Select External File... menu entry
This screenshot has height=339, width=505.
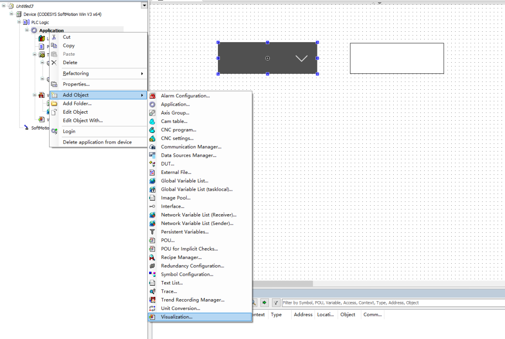click(200, 173)
